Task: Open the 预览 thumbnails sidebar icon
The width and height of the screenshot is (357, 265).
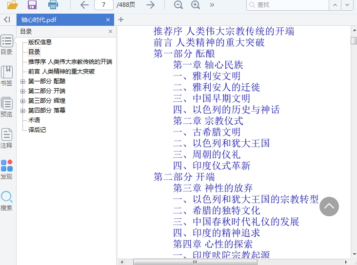Action: pyautogui.click(x=7, y=107)
